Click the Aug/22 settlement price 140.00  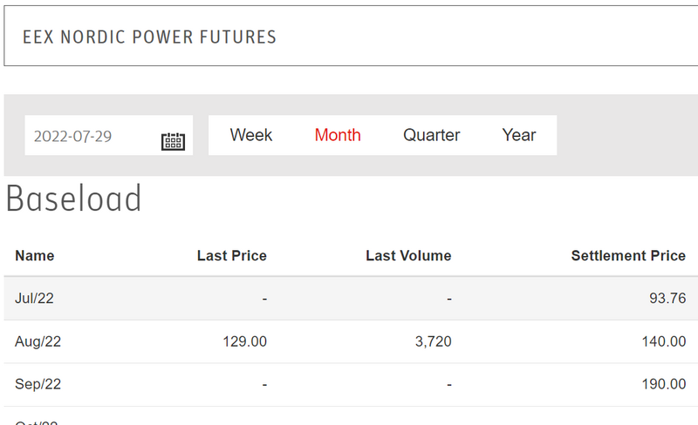(x=664, y=341)
